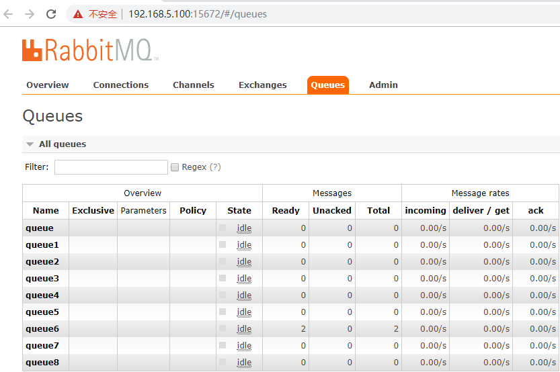Image resolution: width=560 pixels, height=372 pixels.
Task: Open the queue8 link
Action: point(42,363)
